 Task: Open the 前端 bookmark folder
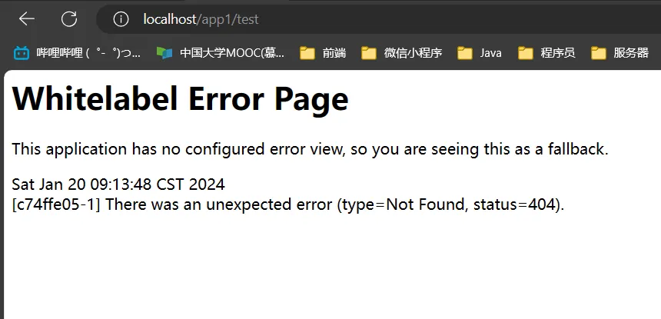point(323,53)
